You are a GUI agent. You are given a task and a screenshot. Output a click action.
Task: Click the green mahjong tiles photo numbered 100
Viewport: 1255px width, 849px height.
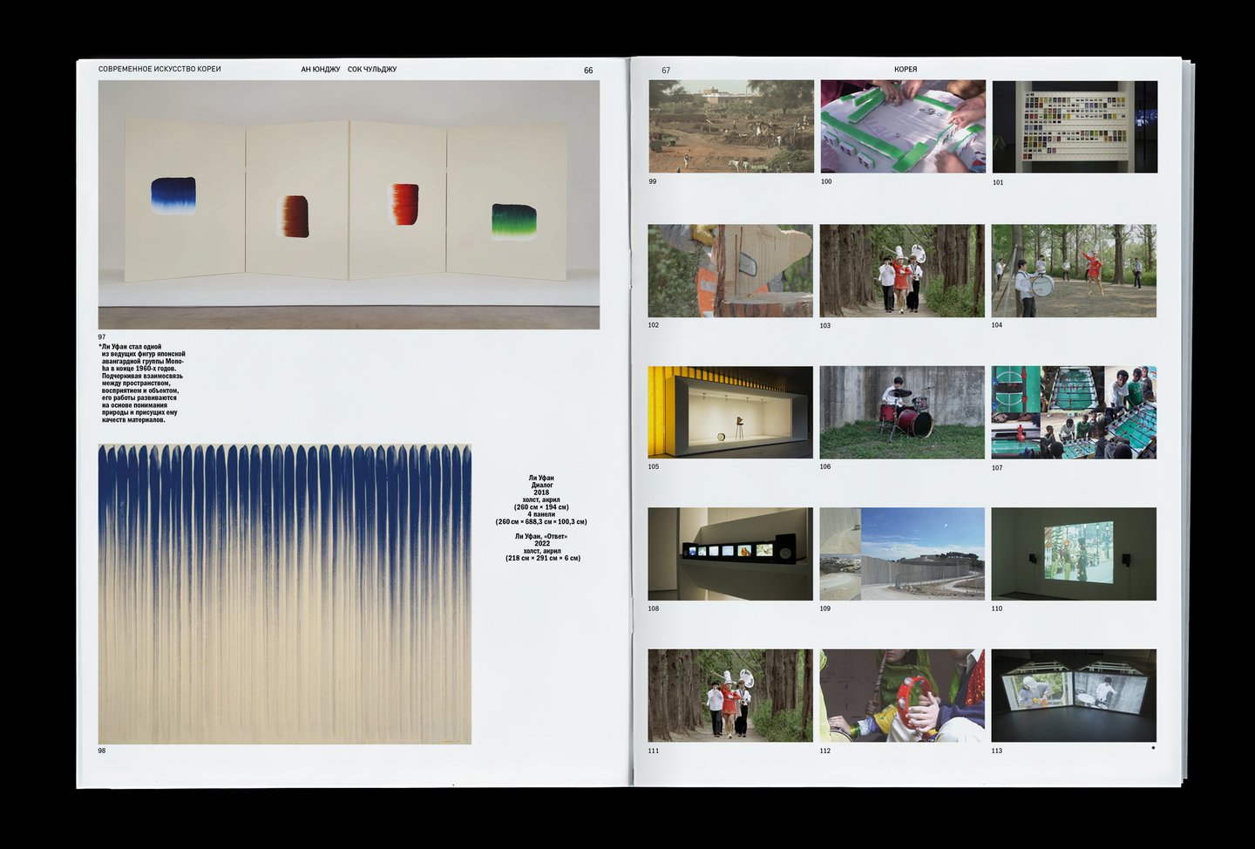[903, 126]
